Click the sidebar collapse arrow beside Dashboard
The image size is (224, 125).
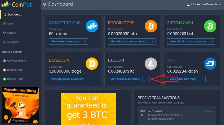(44, 4)
